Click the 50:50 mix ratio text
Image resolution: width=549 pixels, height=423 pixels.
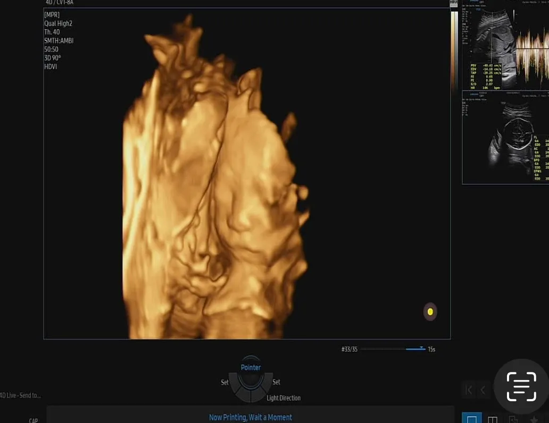[x=51, y=49]
